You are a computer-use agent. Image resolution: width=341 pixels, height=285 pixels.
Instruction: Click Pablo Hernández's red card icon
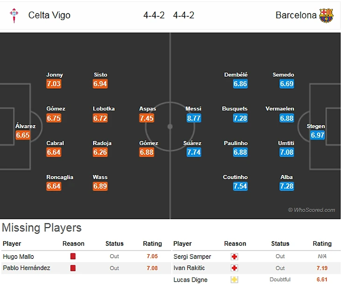tap(73, 268)
